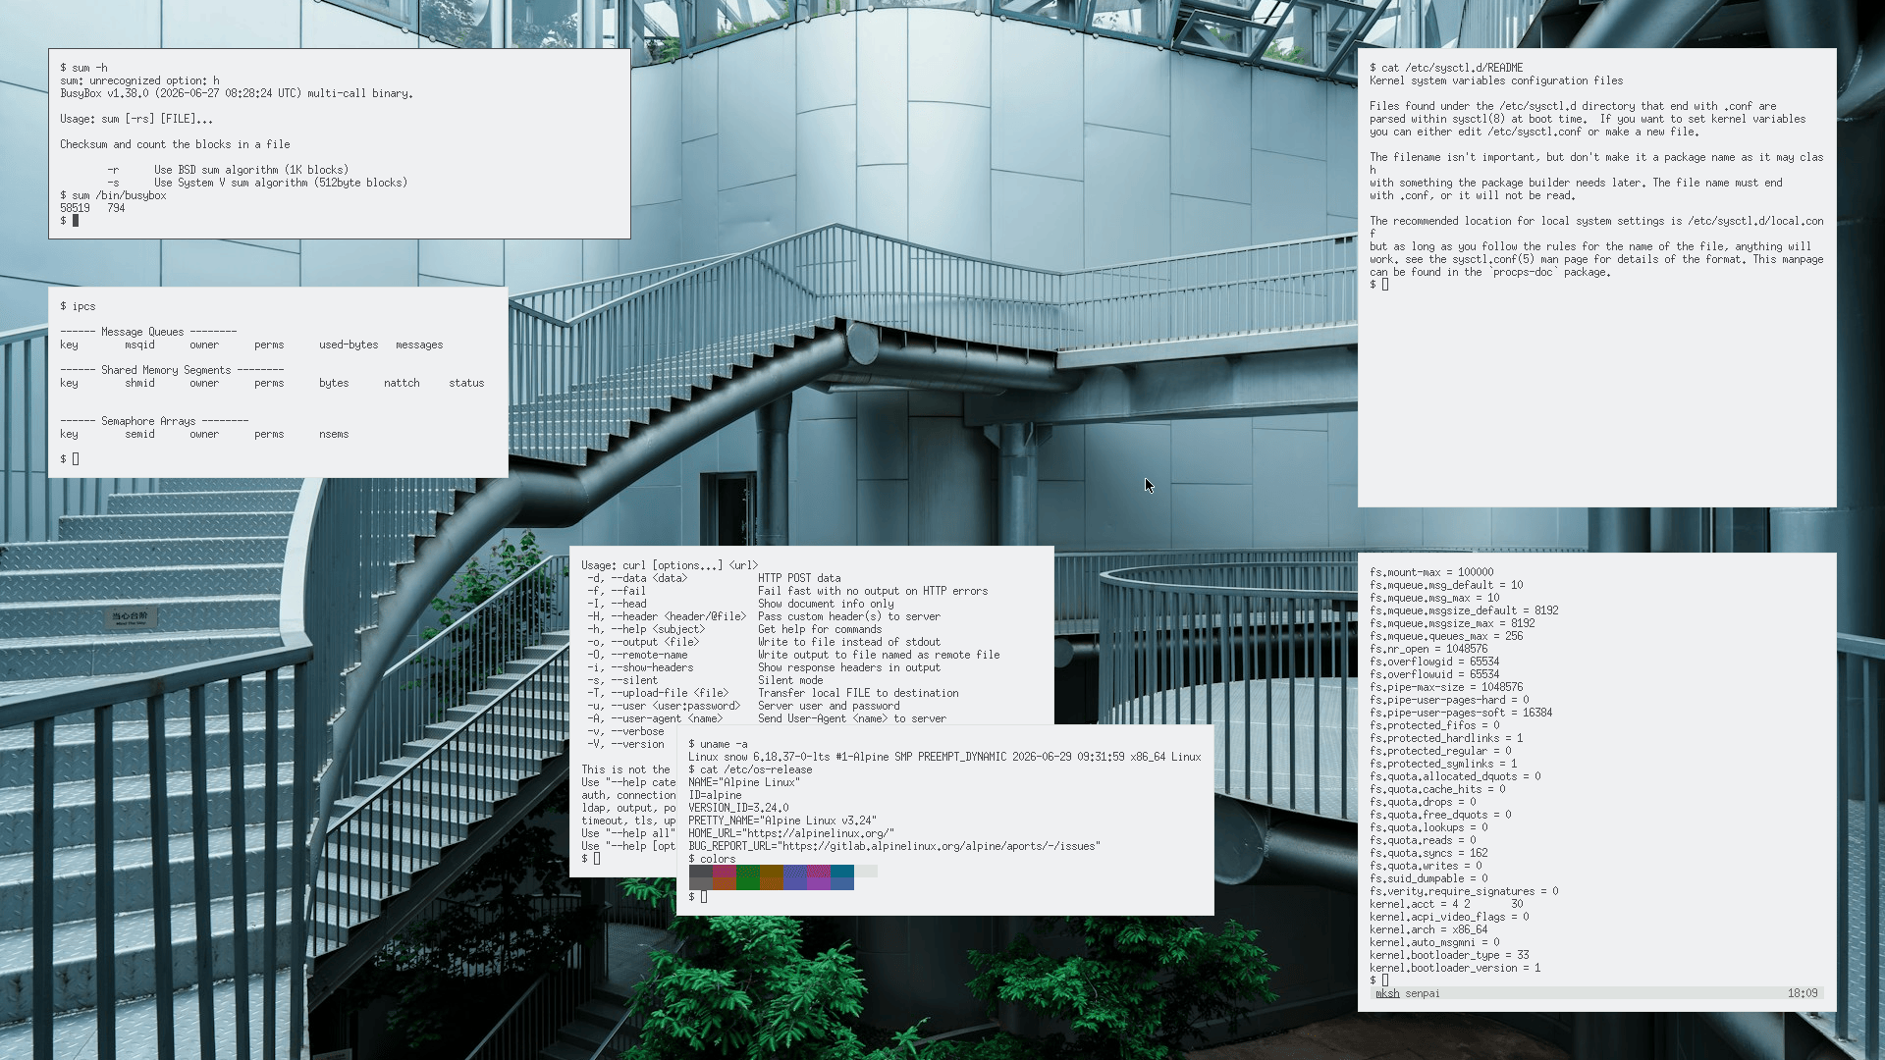Click the "Shared Memory Segments" section header
The width and height of the screenshot is (1885, 1060).
(x=172, y=370)
